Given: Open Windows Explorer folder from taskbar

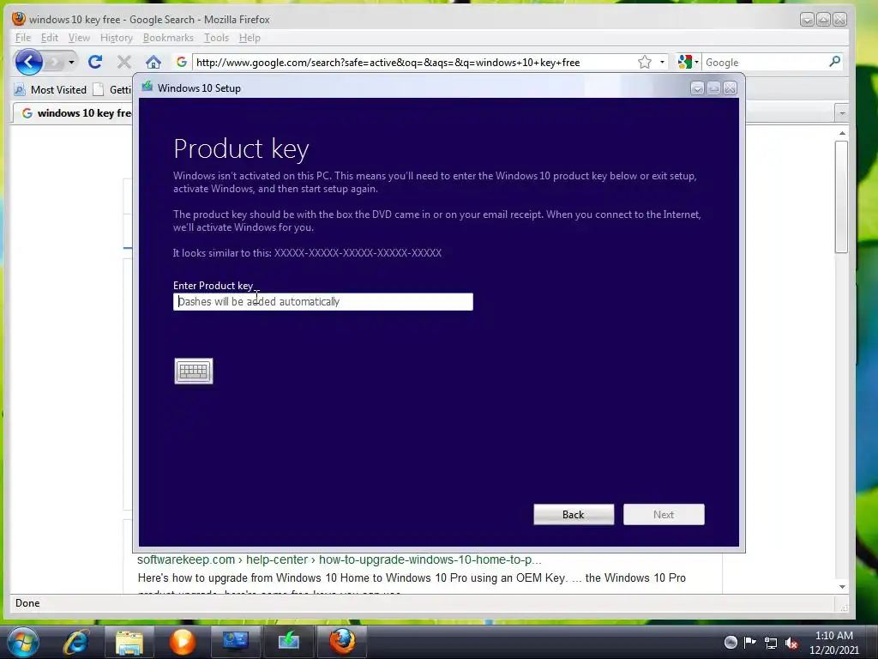Looking at the screenshot, I should point(129,642).
